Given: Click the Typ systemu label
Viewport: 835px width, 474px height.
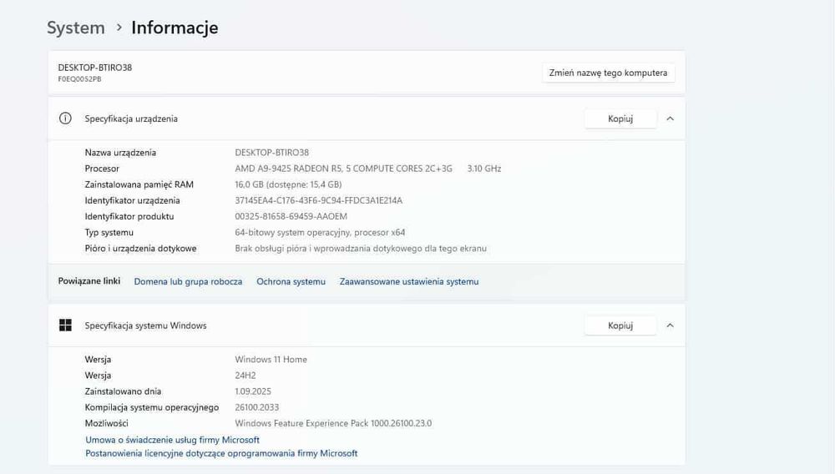Looking at the screenshot, I should [x=109, y=233].
